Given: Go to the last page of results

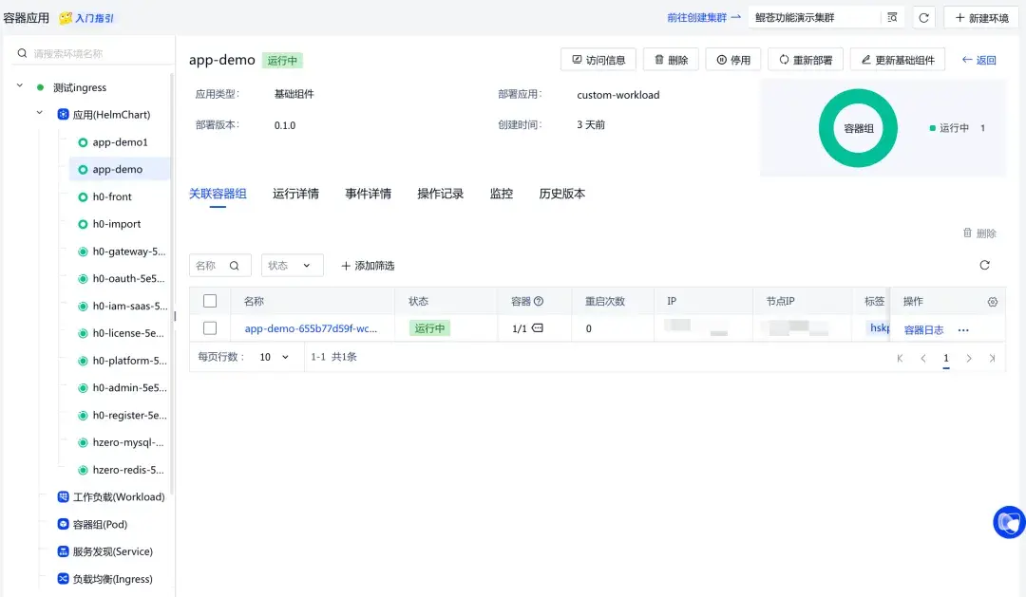Looking at the screenshot, I should click(x=992, y=358).
